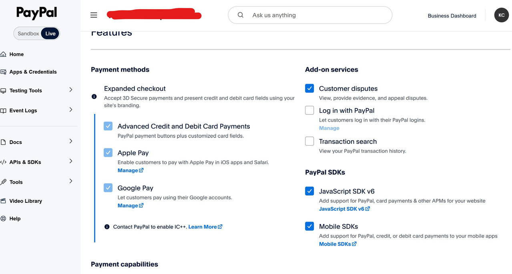512x274 pixels.
Task: Check the Transaction search checkbox
Action: (x=309, y=141)
